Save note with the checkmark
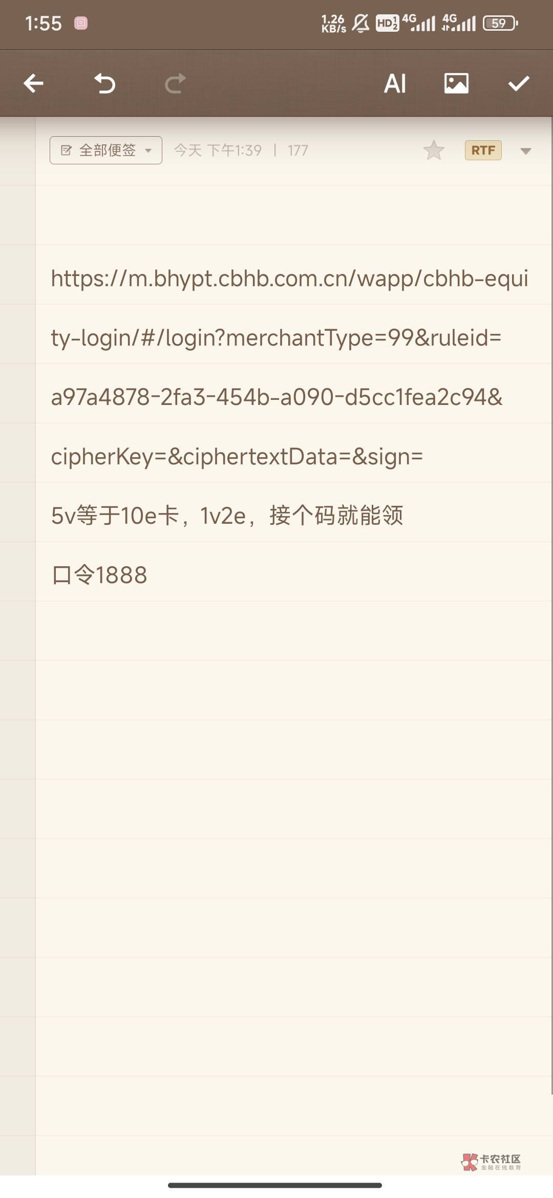Screen dimensions: 553x1198 coord(518,83)
